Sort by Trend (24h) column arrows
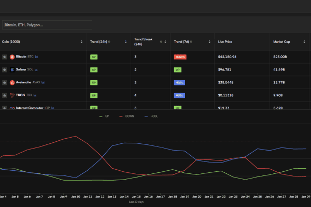 (126, 42)
